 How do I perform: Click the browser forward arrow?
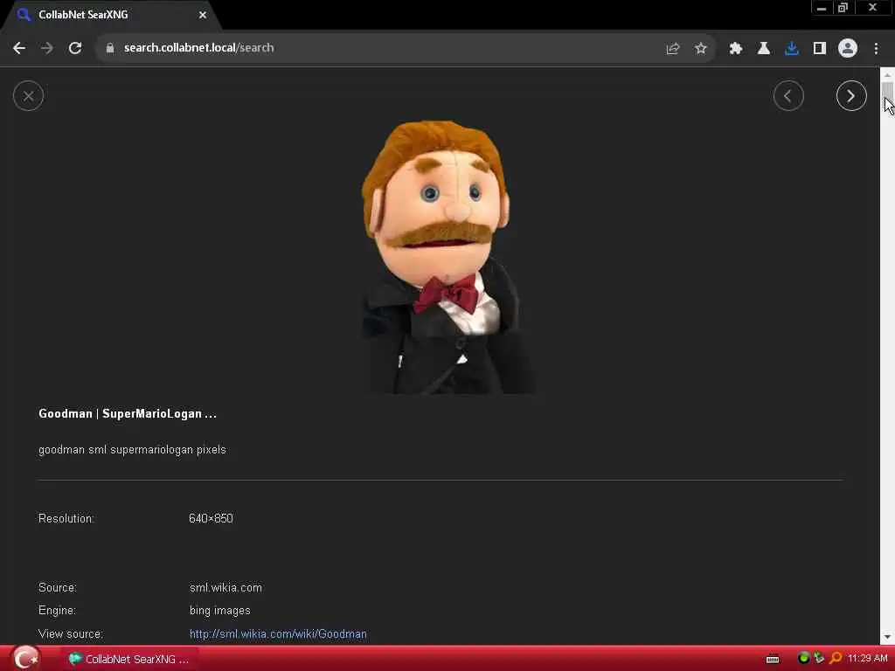pos(47,48)
